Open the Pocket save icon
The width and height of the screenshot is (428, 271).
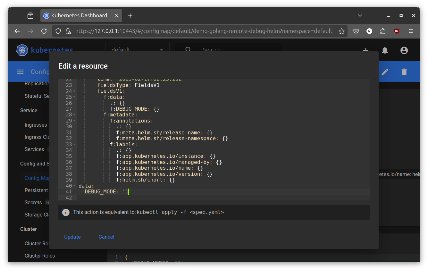[x=356, y=31]
